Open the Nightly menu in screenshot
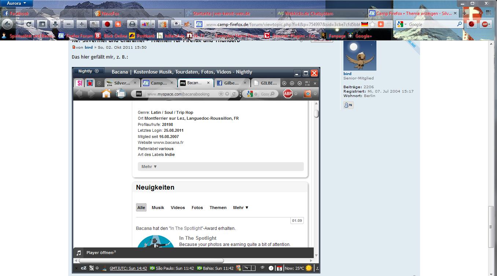 88,71
